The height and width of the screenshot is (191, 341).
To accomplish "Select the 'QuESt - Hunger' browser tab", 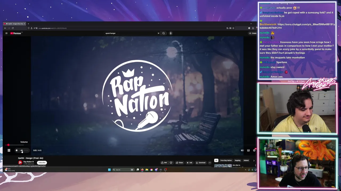I will [14, 24].
